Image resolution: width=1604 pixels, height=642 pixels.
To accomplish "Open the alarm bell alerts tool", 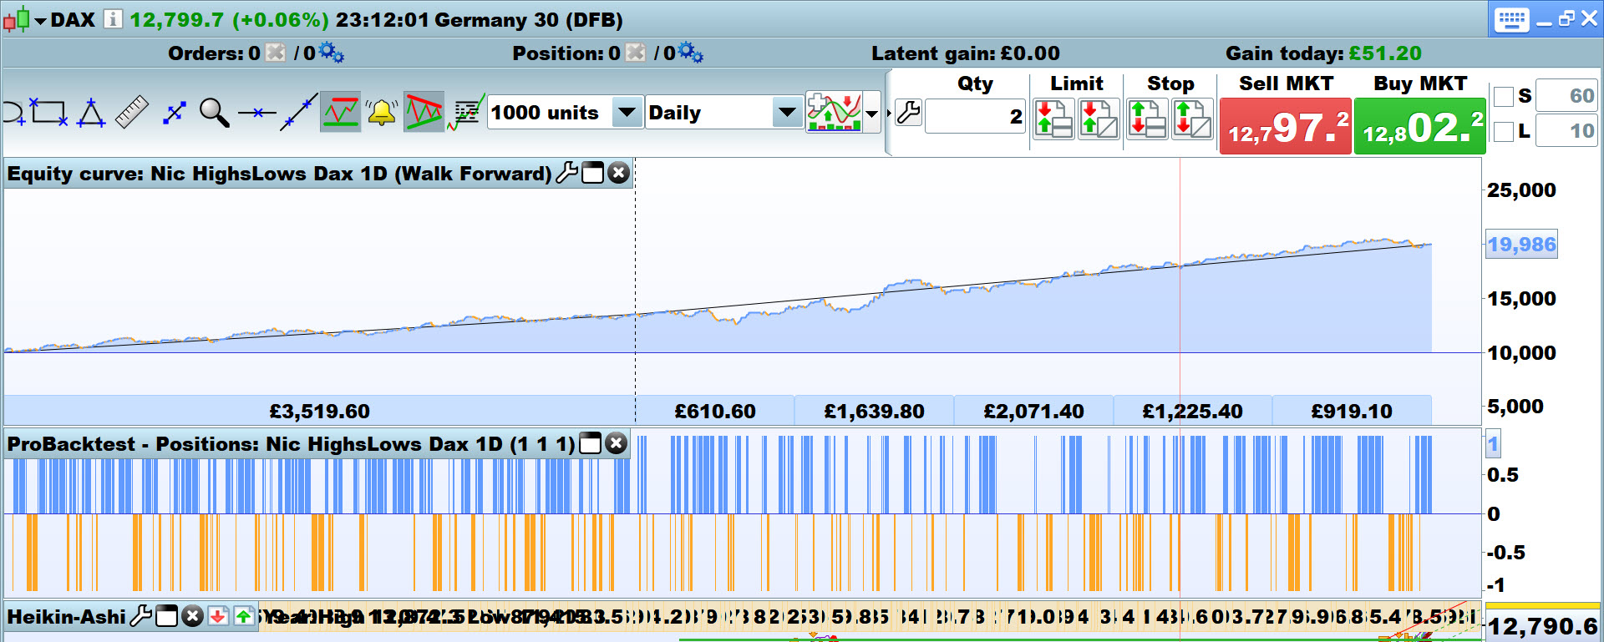I will (x=382, y=112).
